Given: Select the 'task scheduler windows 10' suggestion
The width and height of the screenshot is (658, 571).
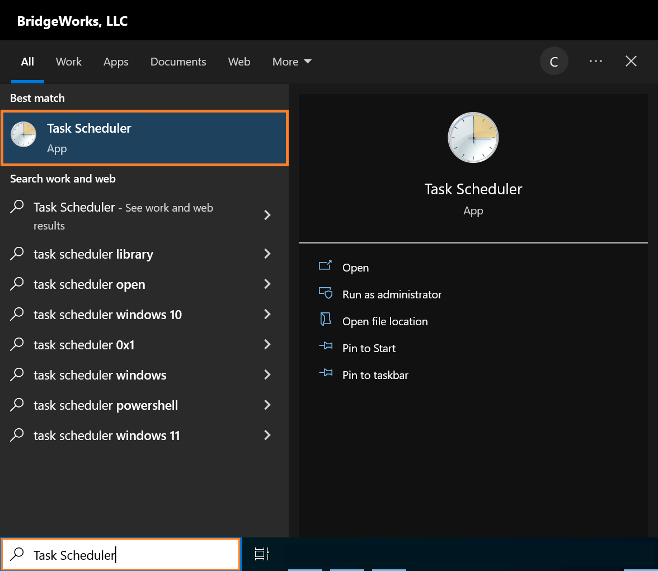Looking at the screenshot, I should (144, 315).
